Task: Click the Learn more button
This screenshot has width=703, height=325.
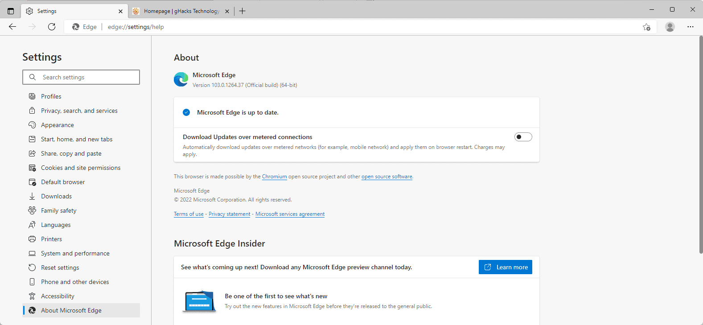Action: pyautogui.click(x=505, y=267)
